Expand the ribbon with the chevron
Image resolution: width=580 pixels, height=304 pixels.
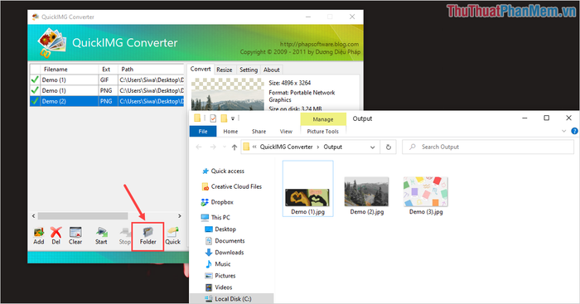click(563, 131)
